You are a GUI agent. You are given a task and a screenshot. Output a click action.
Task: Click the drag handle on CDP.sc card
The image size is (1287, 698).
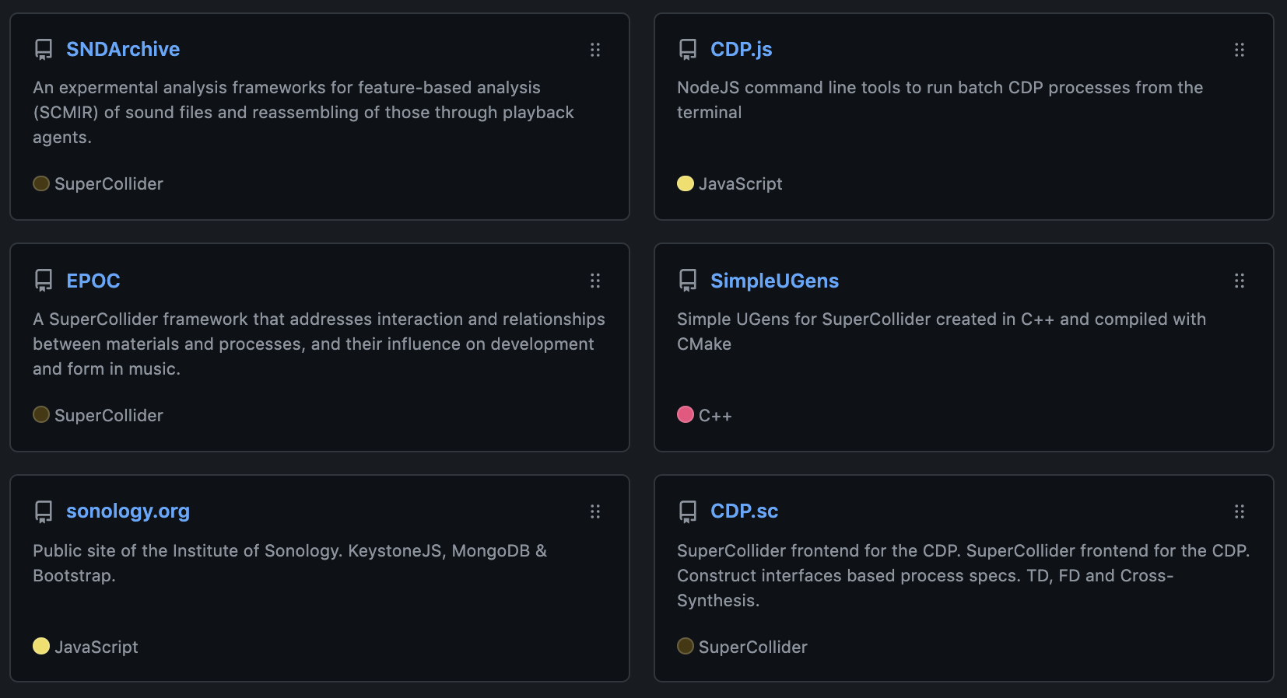pyautogui.click(x=1240, y=511)
